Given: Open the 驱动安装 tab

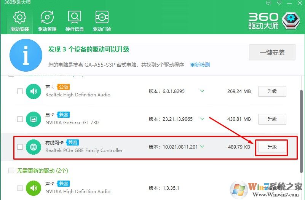Looking at the screenshot, I should (x=20, y=21).
